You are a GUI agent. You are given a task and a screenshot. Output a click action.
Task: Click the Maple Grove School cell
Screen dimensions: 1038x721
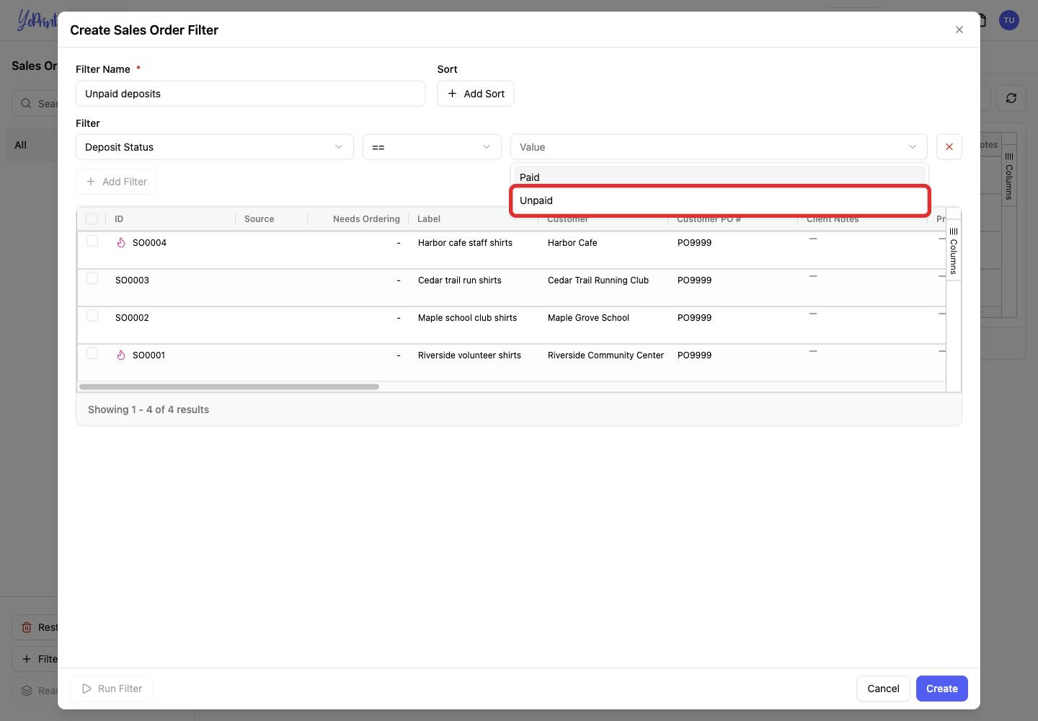click(588, 318)
